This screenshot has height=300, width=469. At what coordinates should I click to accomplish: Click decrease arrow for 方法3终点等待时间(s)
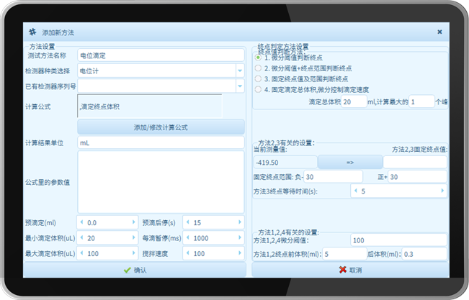[x=354, y=191]
